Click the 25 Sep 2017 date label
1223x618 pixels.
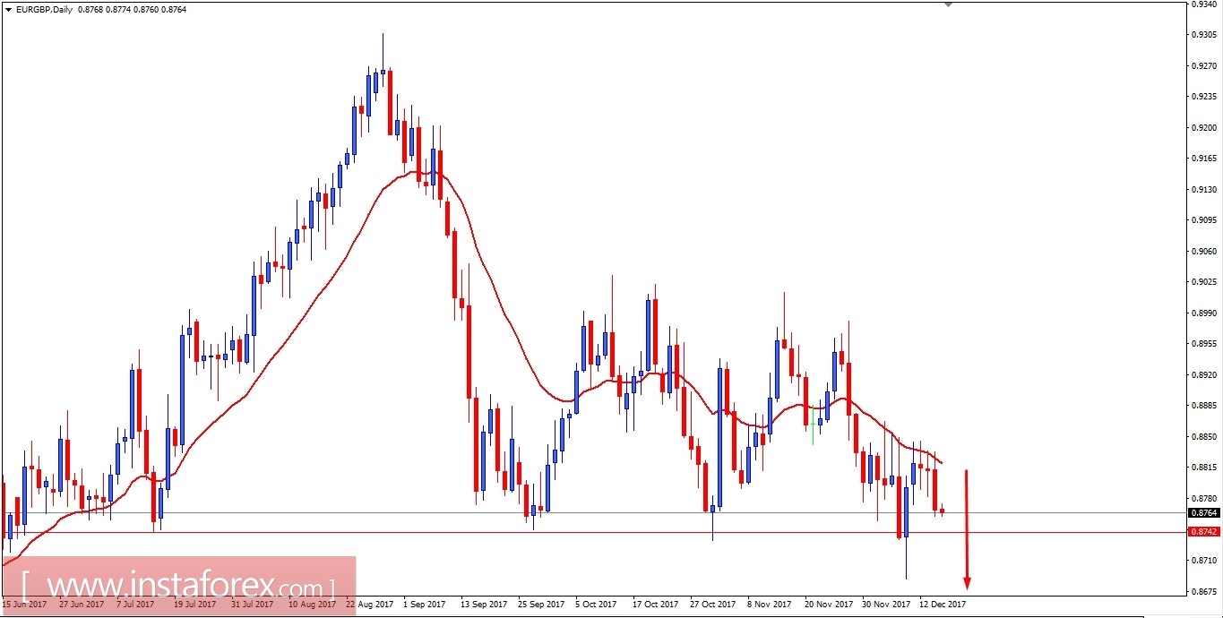point(539,605)
